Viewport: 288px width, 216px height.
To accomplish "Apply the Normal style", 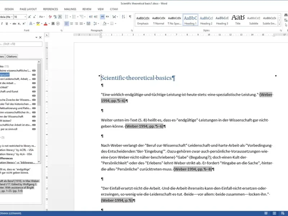I will click(x=159, y=20).
